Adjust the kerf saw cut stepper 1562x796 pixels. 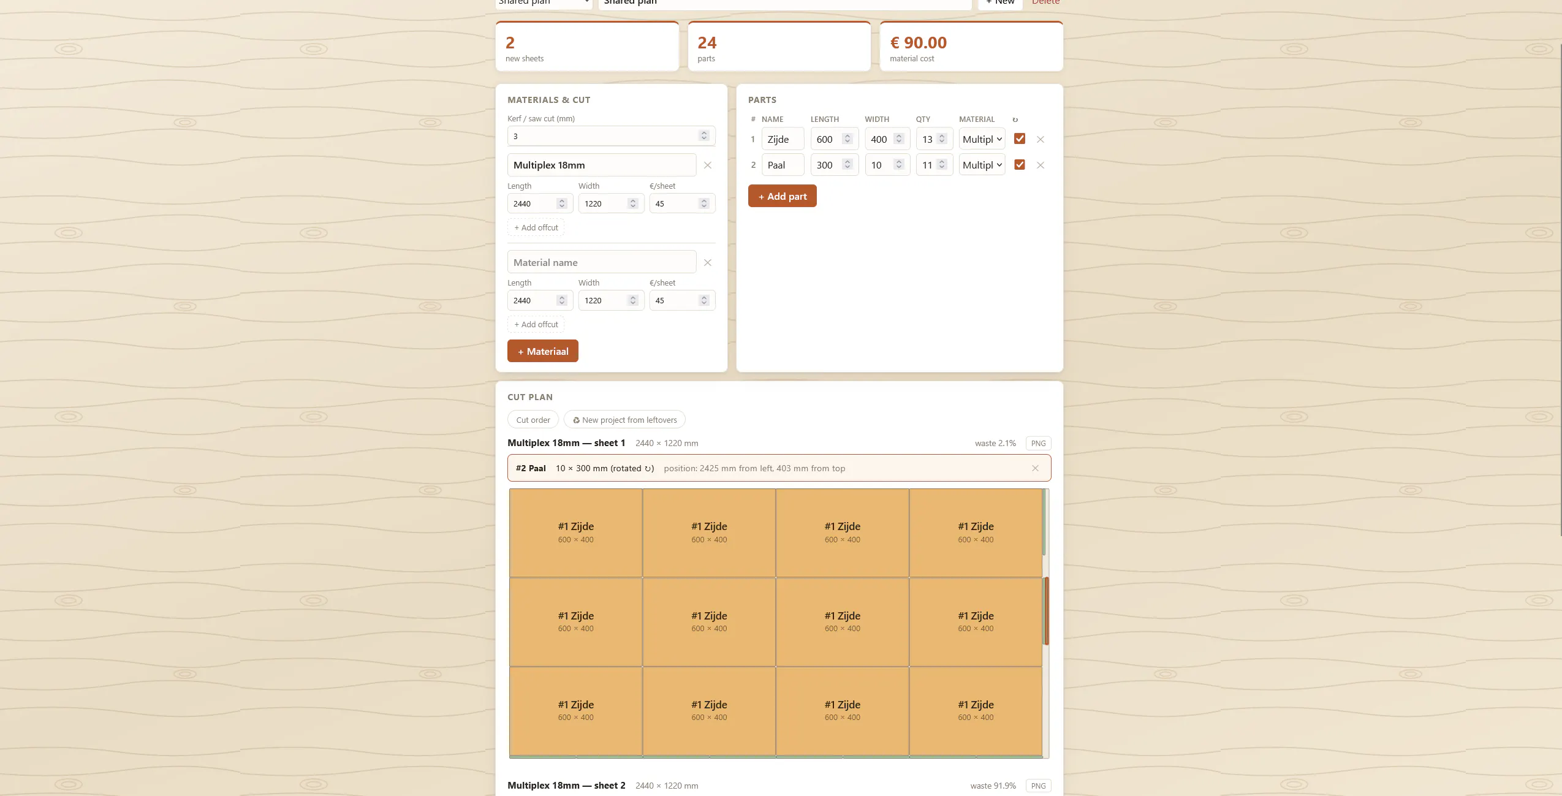[703, 136]
